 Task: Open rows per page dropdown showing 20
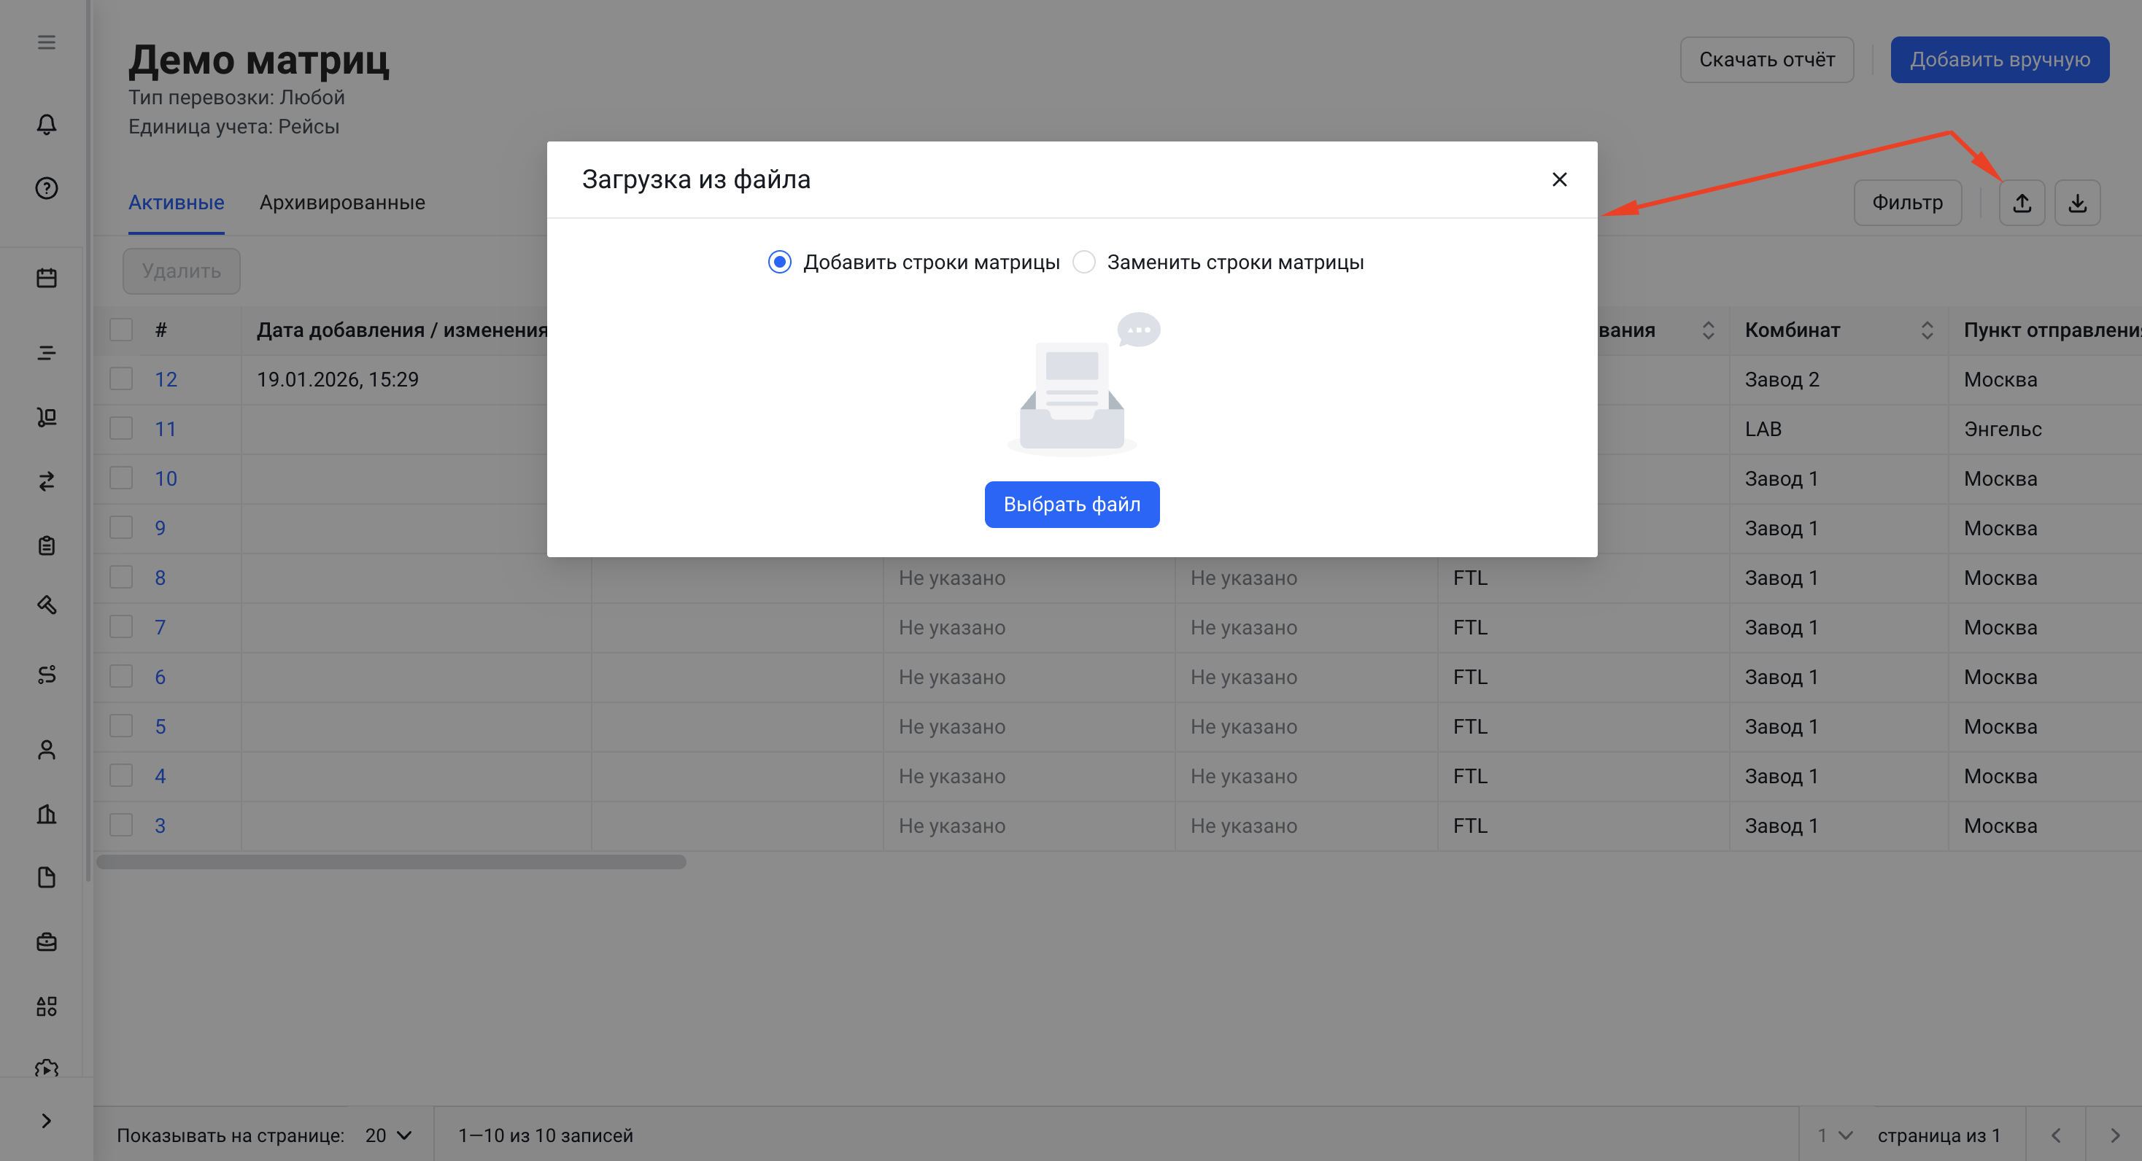point(388,1135)
